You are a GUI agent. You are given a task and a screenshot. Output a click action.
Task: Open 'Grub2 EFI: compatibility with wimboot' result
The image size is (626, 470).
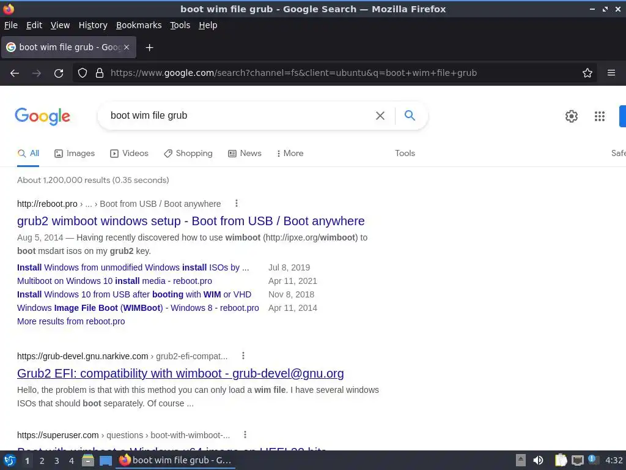pos(180,373)
